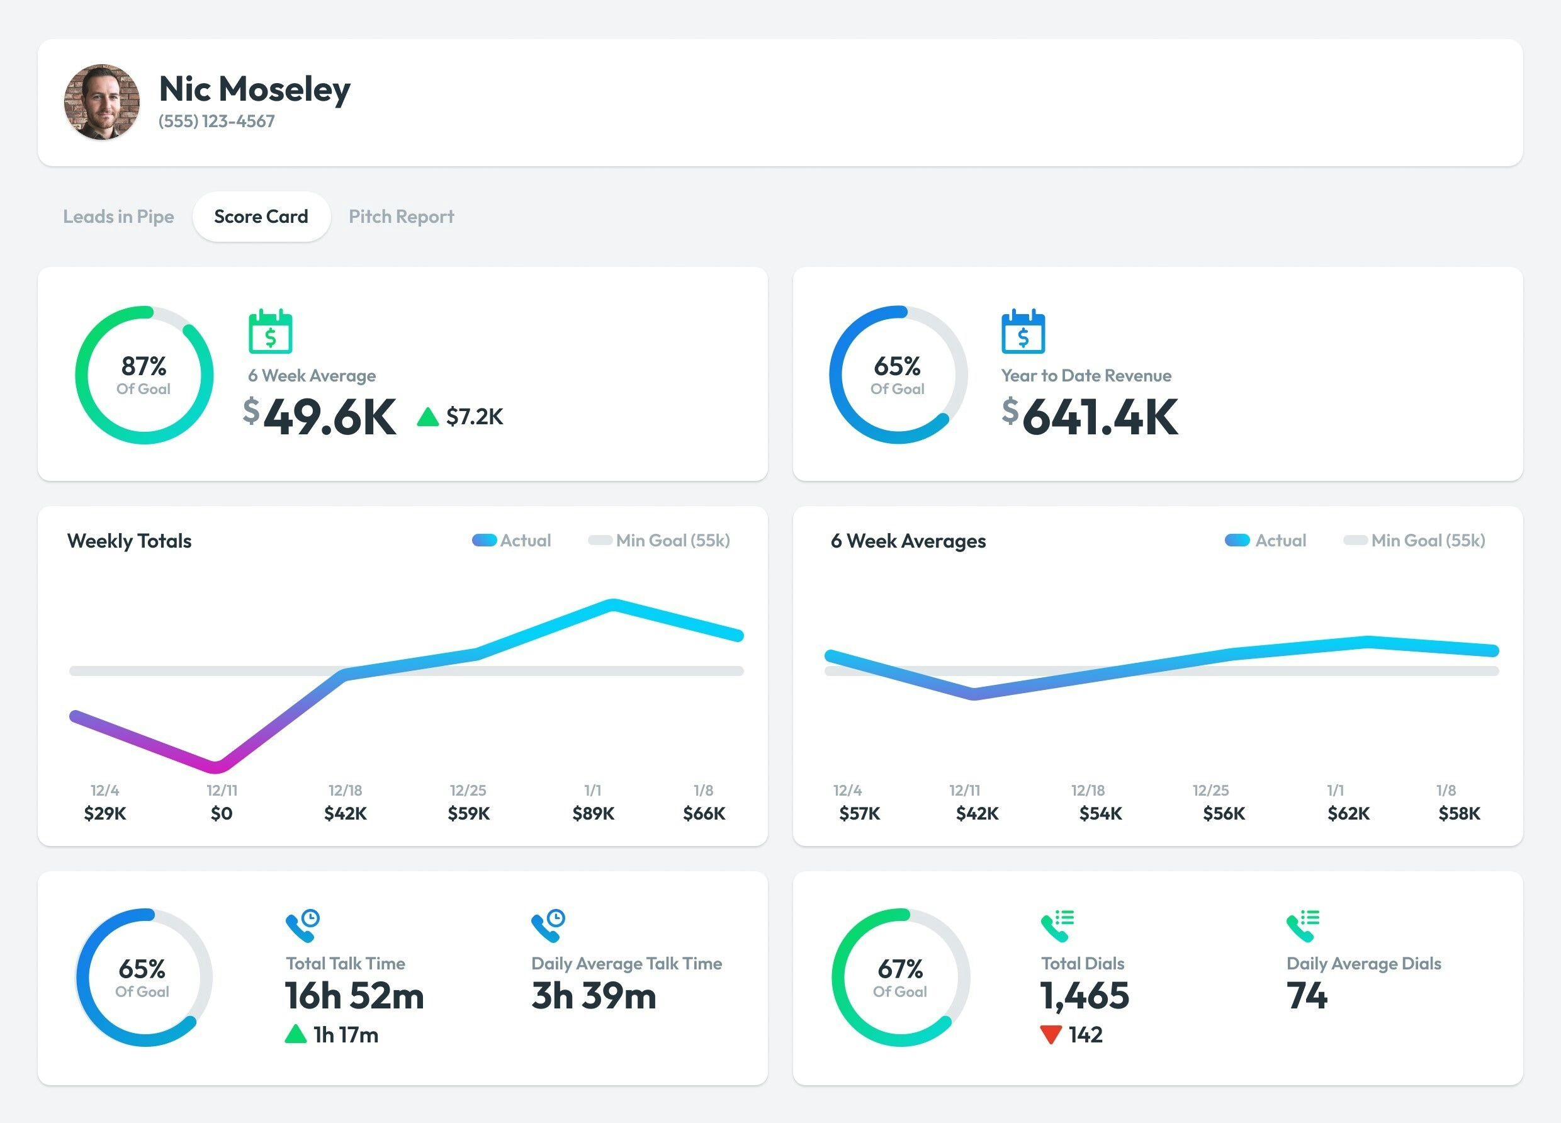Click the 1,465 total dials value
The image size is (1561, 1123).
pos(1085,996)
